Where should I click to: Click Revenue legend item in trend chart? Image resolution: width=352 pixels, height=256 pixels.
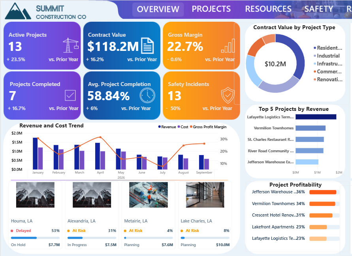(x=167, y=127)
